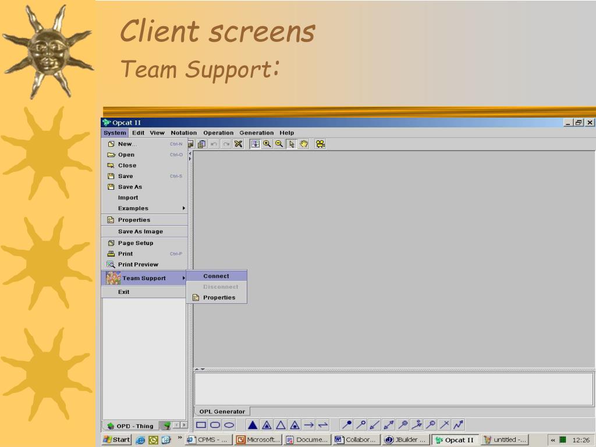
Task: Switch to JBuilder taskbar button
Action: [x=406, y=439]
